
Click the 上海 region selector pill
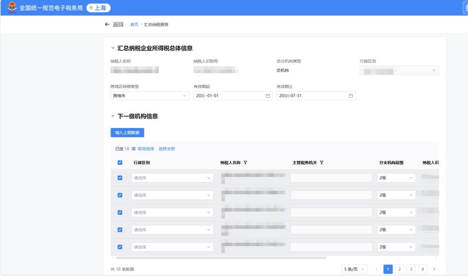[98, 8]
